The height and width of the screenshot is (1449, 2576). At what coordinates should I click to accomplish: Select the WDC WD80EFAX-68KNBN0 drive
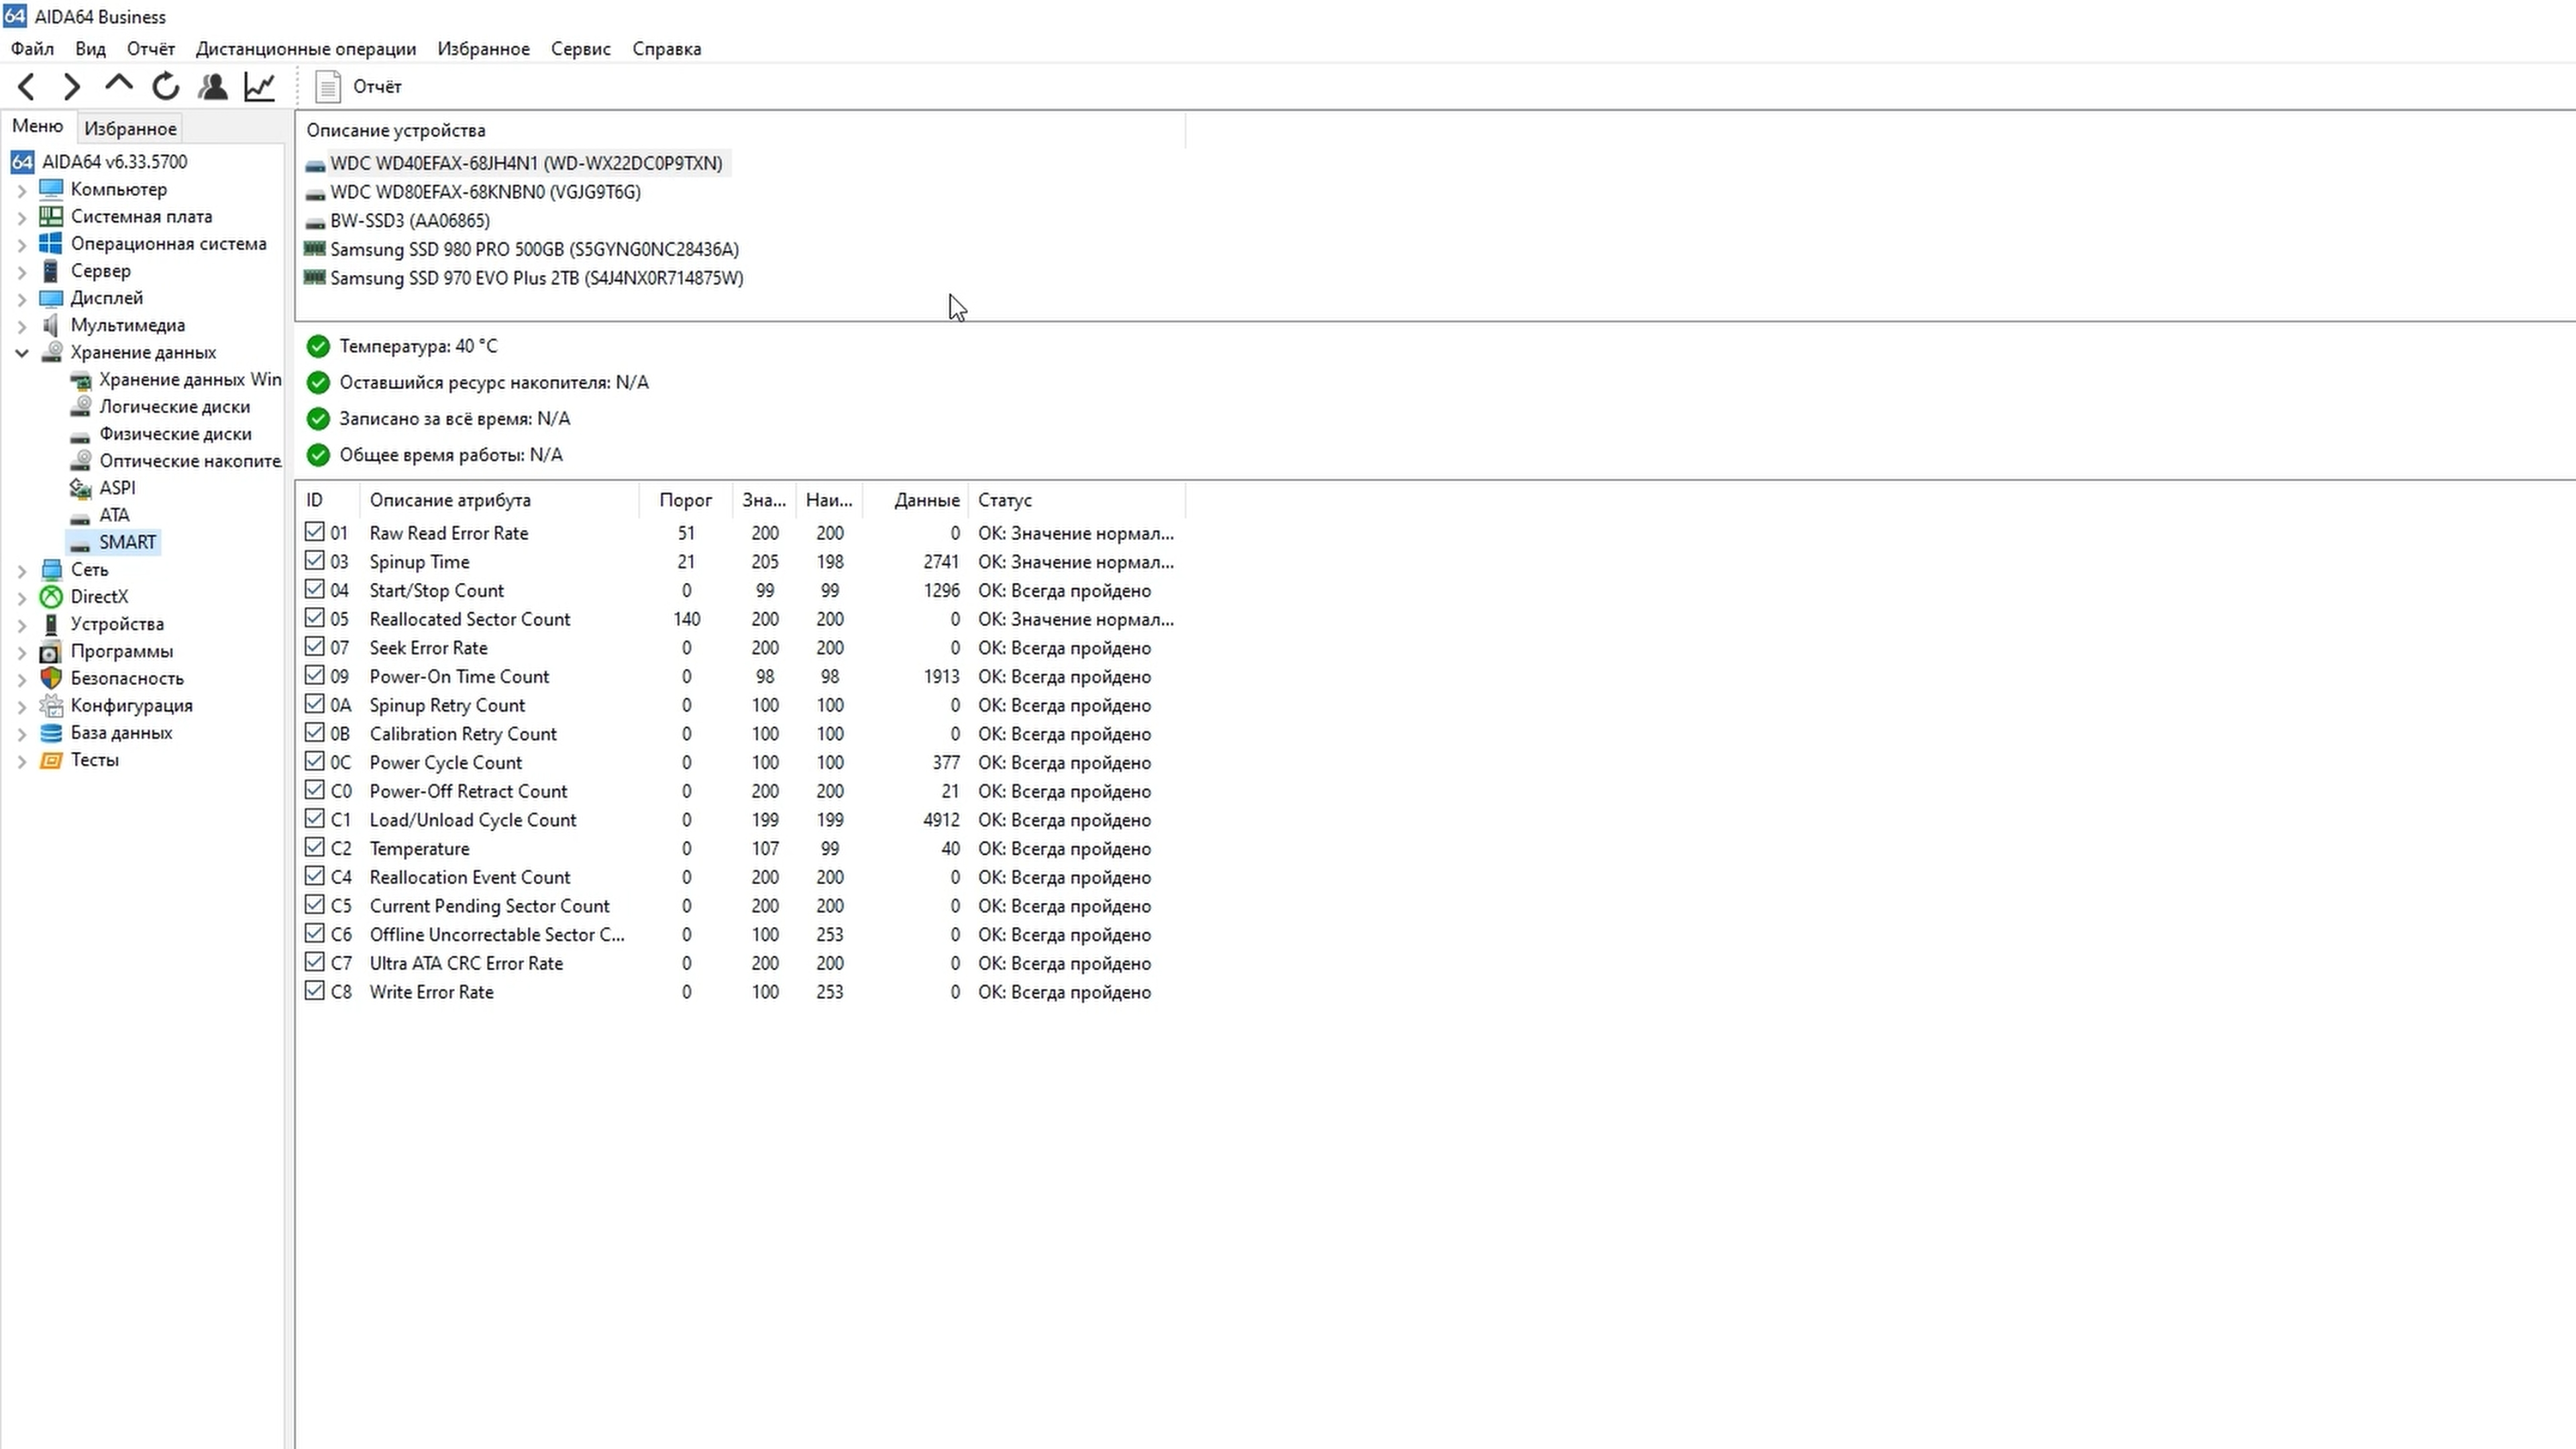(485, 192)
